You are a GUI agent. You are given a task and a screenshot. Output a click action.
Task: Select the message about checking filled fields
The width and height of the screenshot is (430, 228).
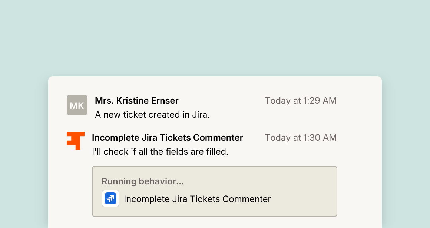(x=160, y=152)
